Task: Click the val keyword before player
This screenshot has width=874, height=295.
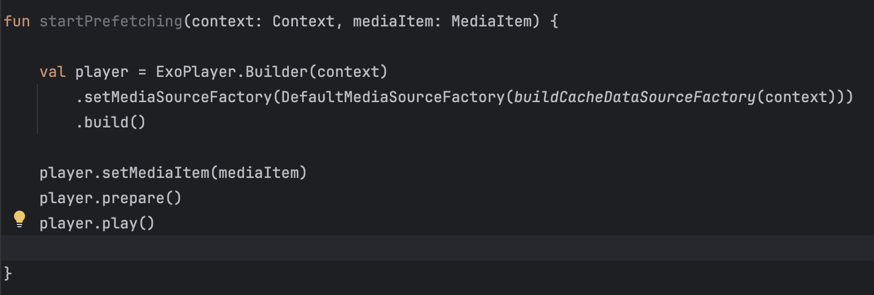Action: coord(53,72)
